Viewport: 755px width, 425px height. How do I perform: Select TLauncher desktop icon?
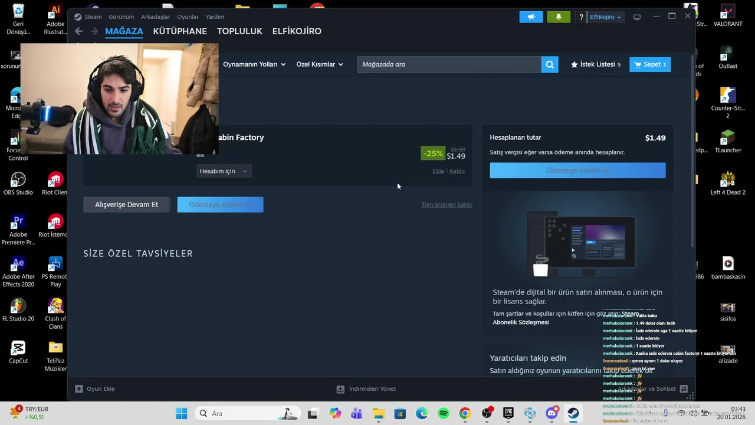(x=728, y=142)
